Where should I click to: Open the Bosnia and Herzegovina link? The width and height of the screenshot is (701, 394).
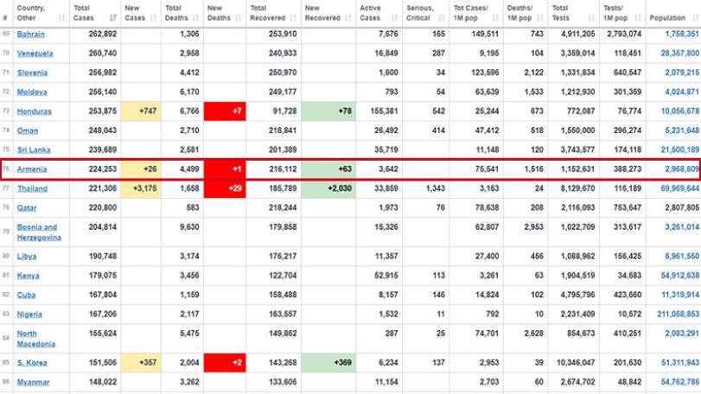click(x=39, y=232)
